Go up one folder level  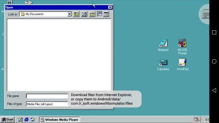(76, 14)
